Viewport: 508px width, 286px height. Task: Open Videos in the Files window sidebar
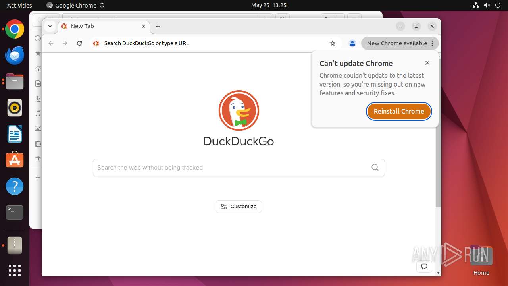click(38, 144)
